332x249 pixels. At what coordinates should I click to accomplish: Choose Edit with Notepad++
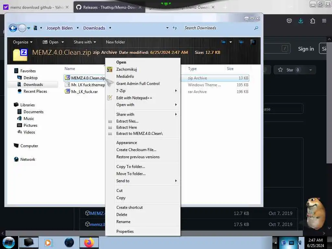pos(134,98)
